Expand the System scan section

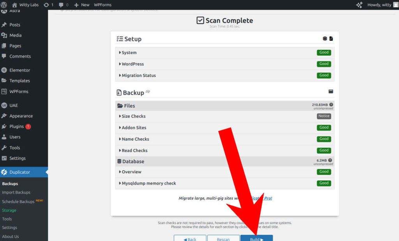[225, 52]
